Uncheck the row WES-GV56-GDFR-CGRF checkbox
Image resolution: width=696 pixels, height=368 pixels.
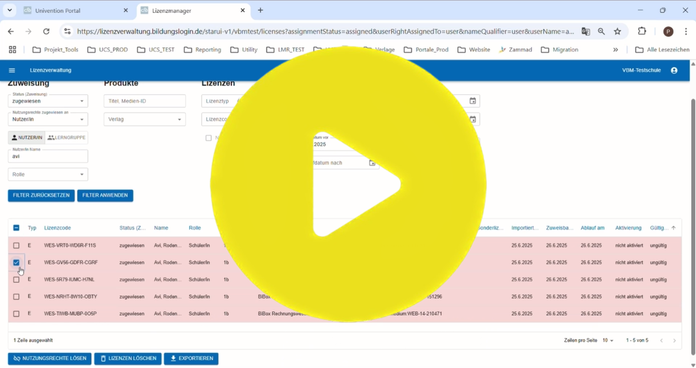coord(16,262)
